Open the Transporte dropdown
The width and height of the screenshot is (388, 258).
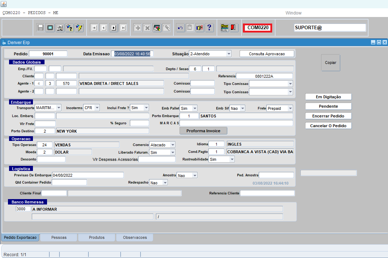tap(59, 108)
